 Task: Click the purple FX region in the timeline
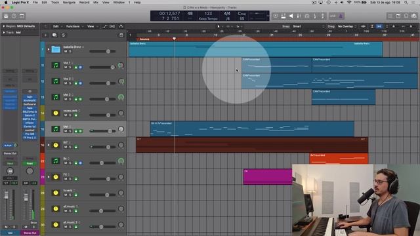(x=268, y=176)
